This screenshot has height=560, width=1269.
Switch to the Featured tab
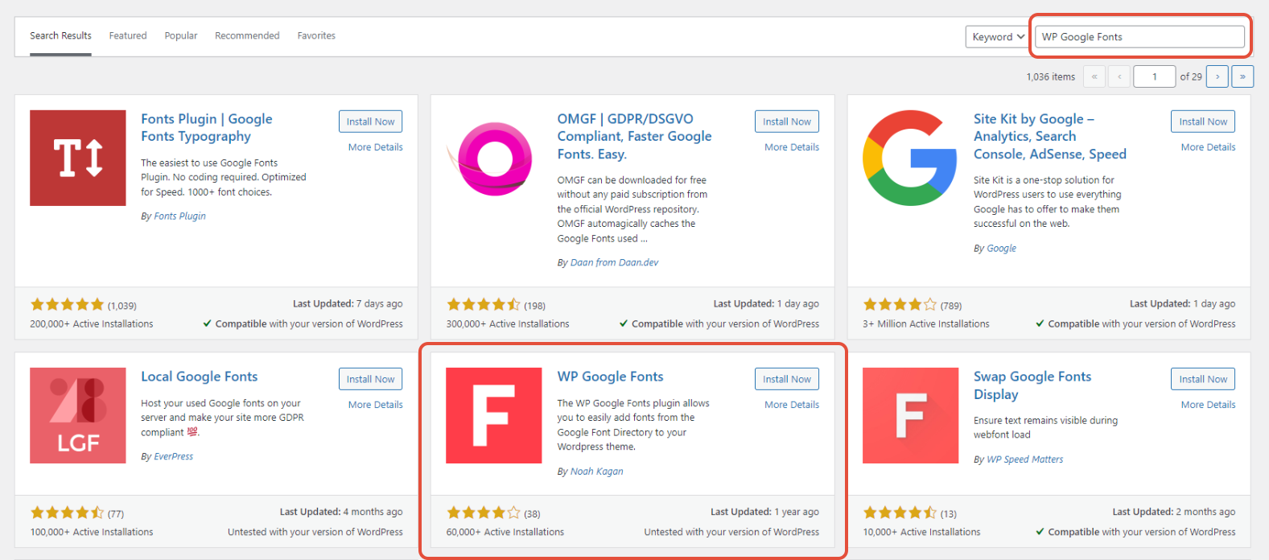click(x=128, y=35)
